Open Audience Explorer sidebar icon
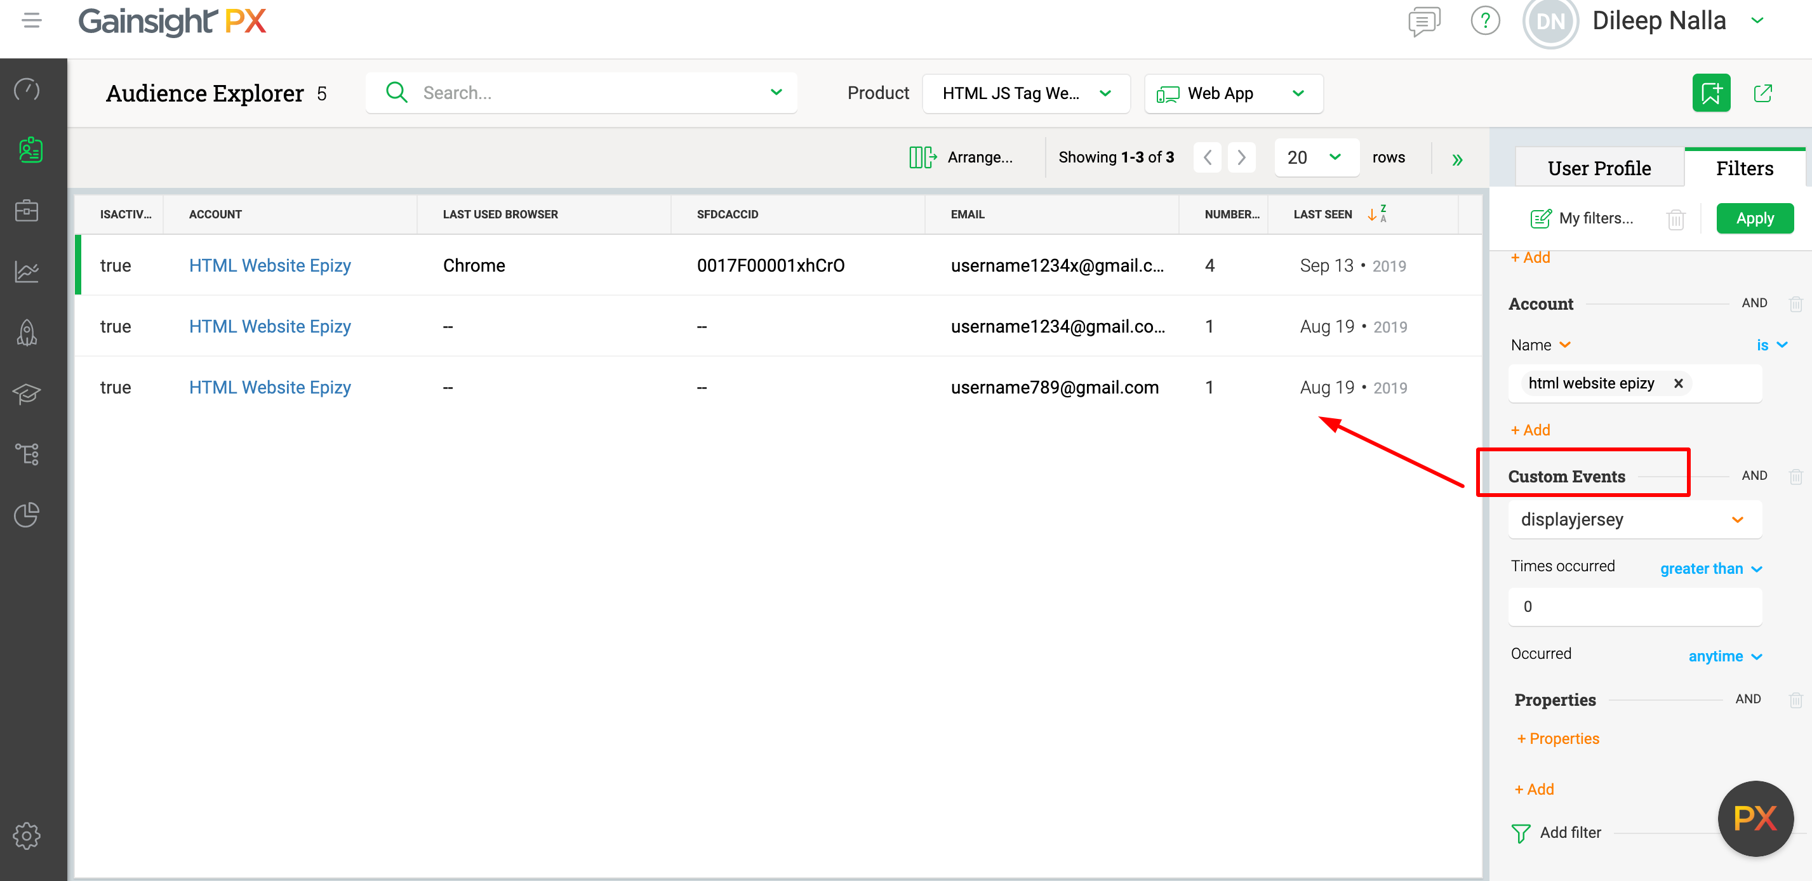This screenshot has height=881, width=1812. 30,150
